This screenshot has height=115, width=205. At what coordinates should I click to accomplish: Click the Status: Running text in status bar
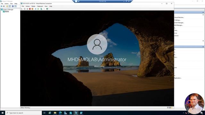coord(25,108)
